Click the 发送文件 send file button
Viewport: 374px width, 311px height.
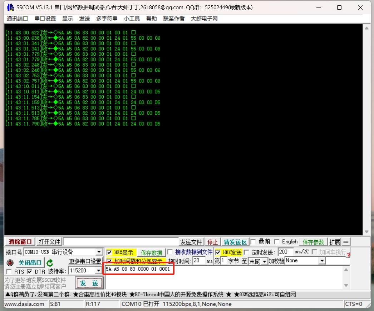tap(191, 242)
